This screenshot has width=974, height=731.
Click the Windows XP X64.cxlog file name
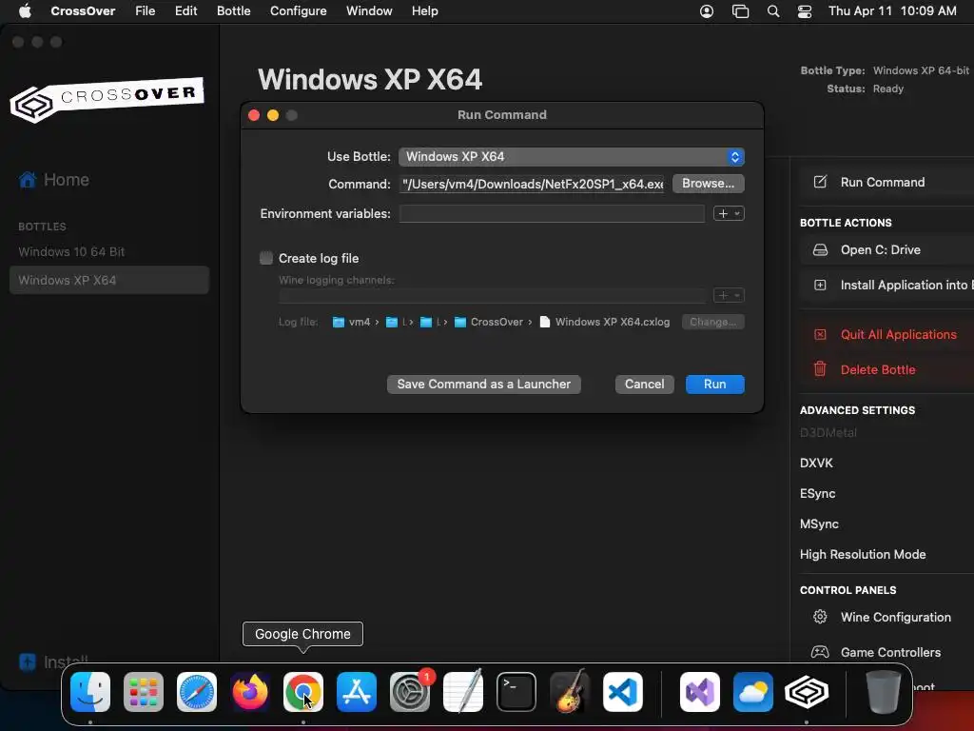(x=613, y=322)
